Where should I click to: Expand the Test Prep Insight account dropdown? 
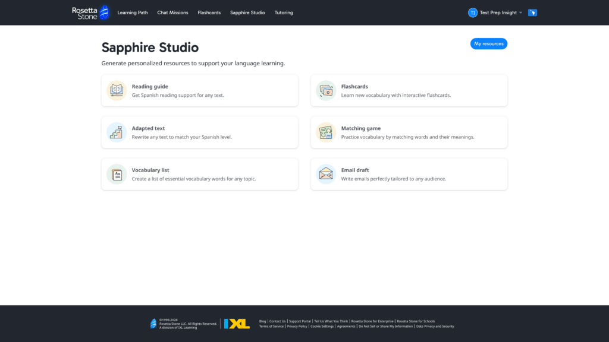(x=521, y=13)
